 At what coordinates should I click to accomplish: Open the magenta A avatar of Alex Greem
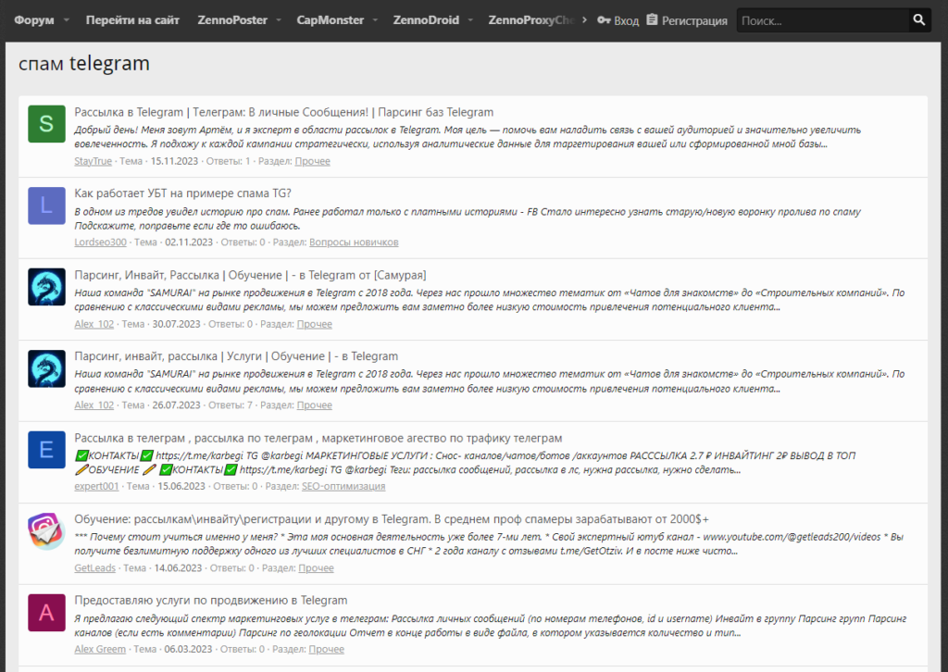point(46,612)
